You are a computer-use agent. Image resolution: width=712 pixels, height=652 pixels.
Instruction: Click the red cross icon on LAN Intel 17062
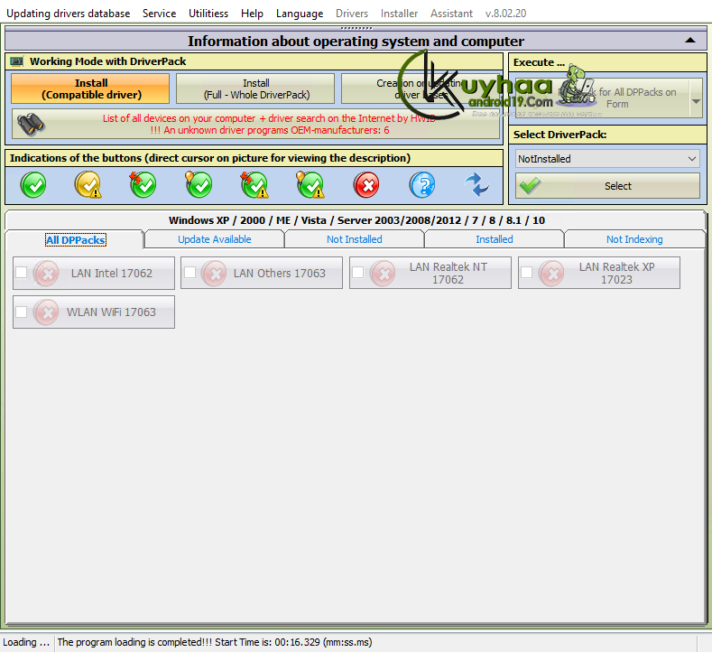46,274
